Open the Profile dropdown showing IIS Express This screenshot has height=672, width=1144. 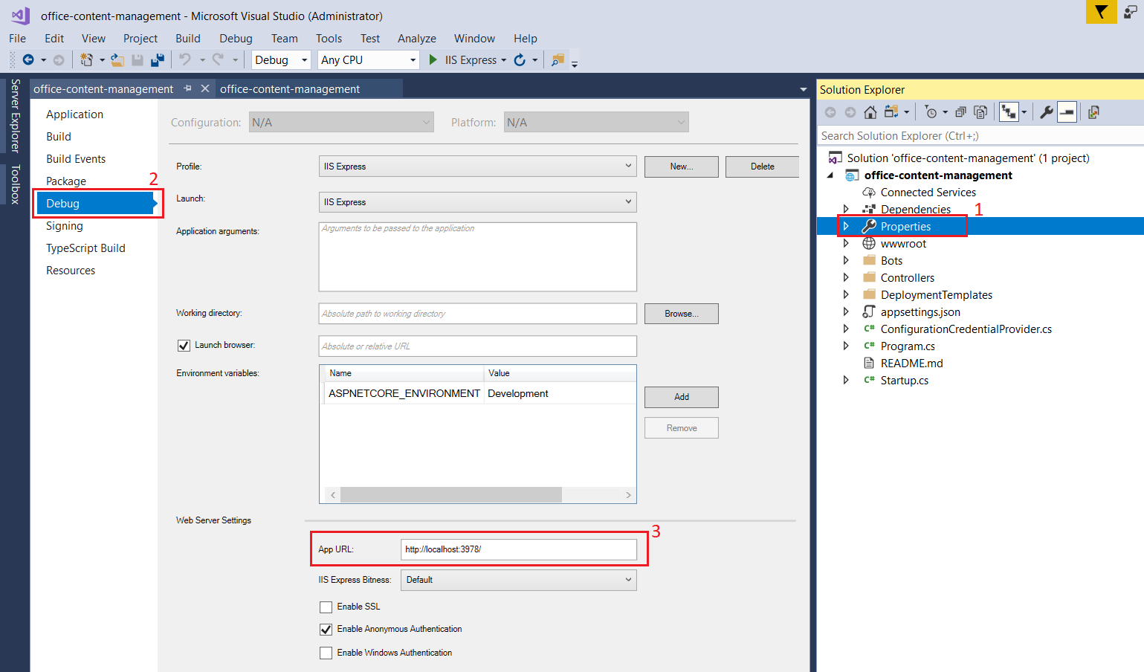(477, 167)
